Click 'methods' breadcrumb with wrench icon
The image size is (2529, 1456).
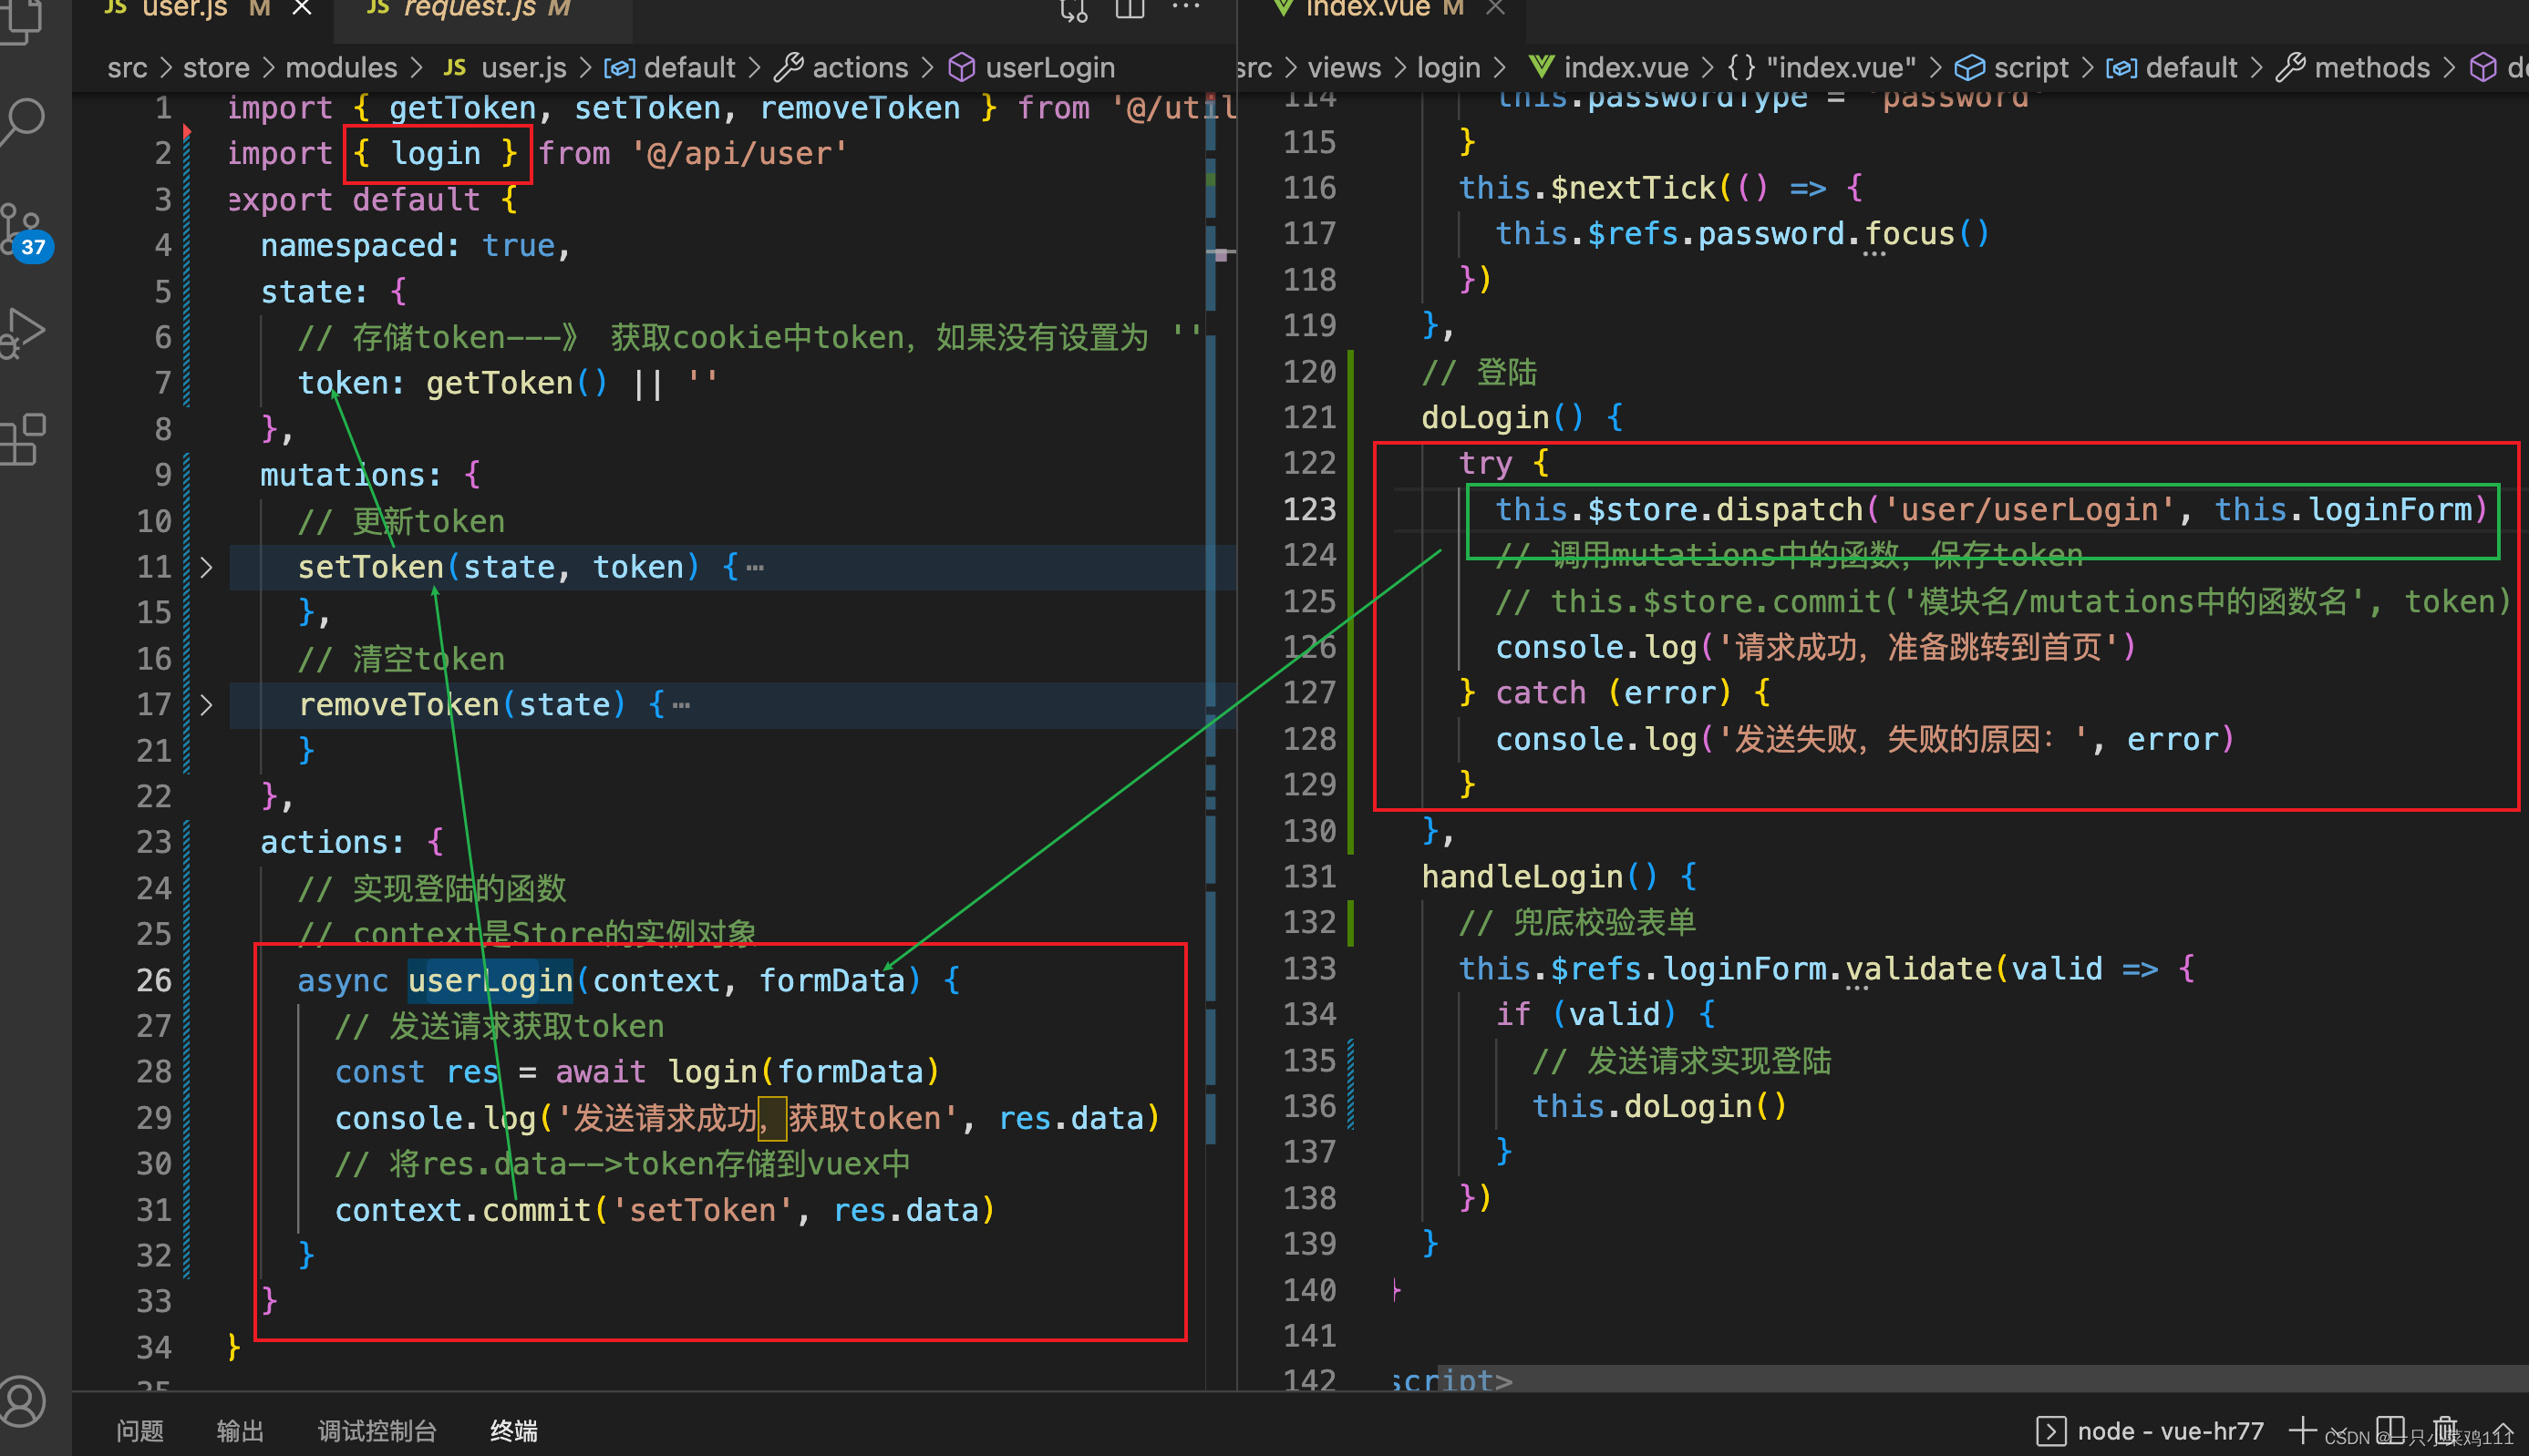(x=2353, y=68)
